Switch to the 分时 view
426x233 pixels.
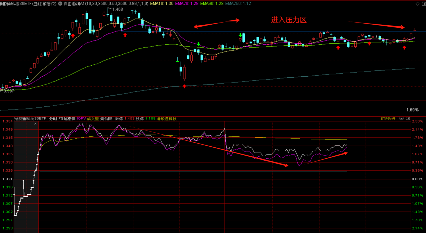[x=53, y=119]
